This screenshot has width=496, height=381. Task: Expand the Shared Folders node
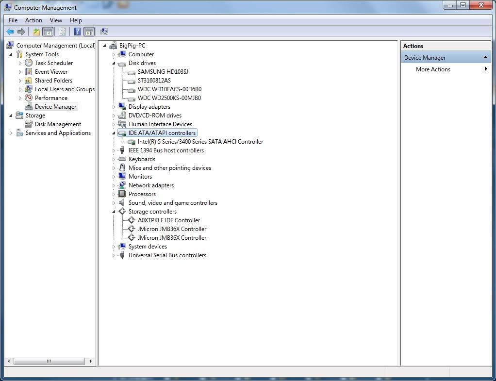(20, 81)
